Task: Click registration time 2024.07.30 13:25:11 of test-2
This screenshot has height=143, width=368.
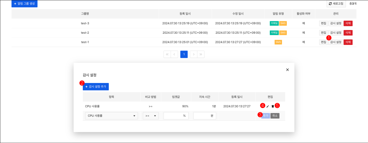Action: (185, 33)
